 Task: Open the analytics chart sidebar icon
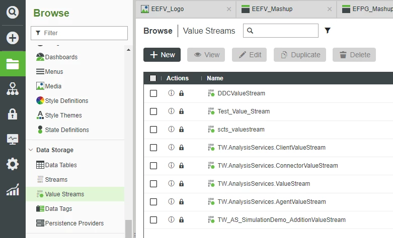13,189
